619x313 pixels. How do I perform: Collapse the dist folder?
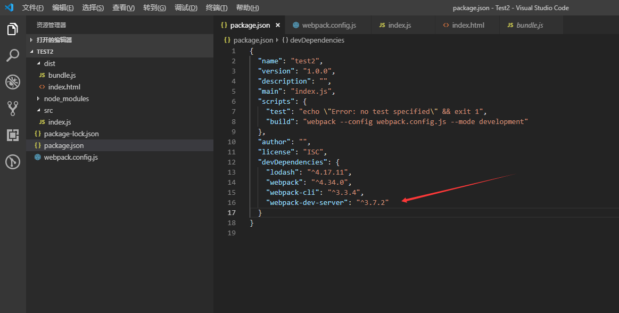coord(38,63)
